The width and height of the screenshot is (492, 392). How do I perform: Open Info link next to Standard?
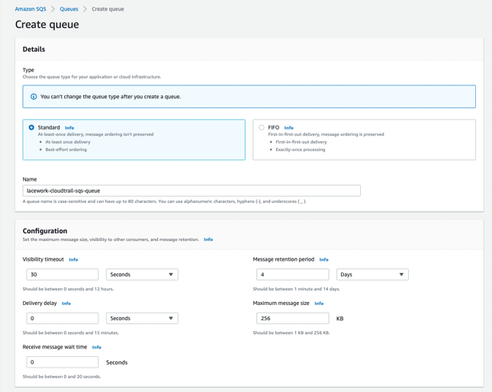(x=69, y=128)
